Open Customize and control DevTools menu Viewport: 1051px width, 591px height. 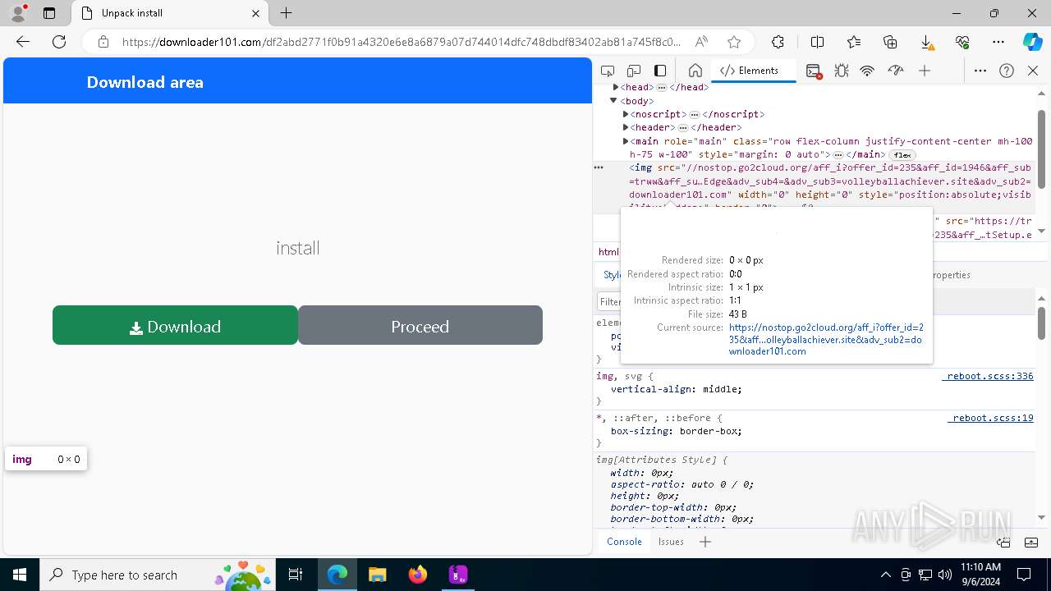pos(980,71)
